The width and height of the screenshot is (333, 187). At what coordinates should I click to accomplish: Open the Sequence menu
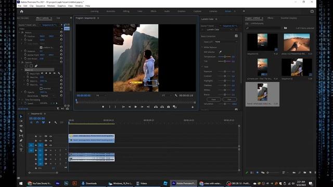[41, 6]
